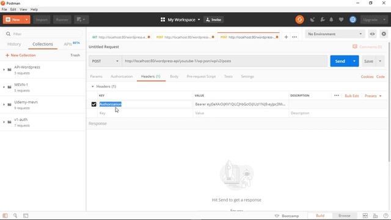Screen dimensions: 391x220
Task: Switch to Browse mode toggle
Action: [344, 216]
